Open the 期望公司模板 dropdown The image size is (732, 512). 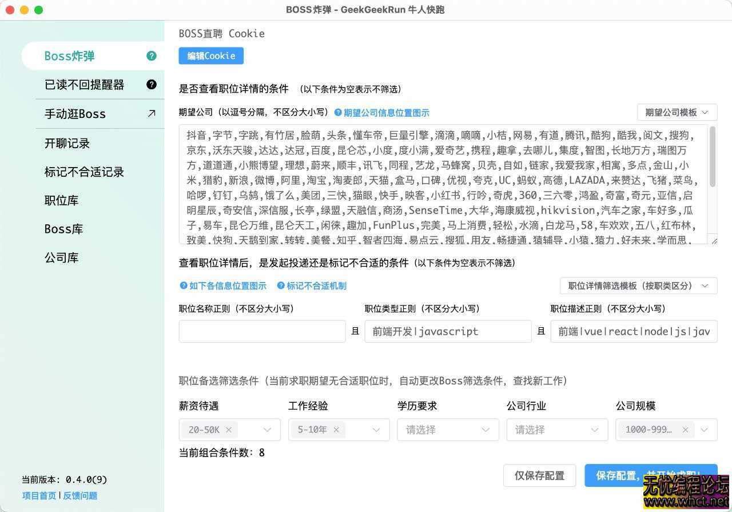pyautogui.click(x=677, y=113)
